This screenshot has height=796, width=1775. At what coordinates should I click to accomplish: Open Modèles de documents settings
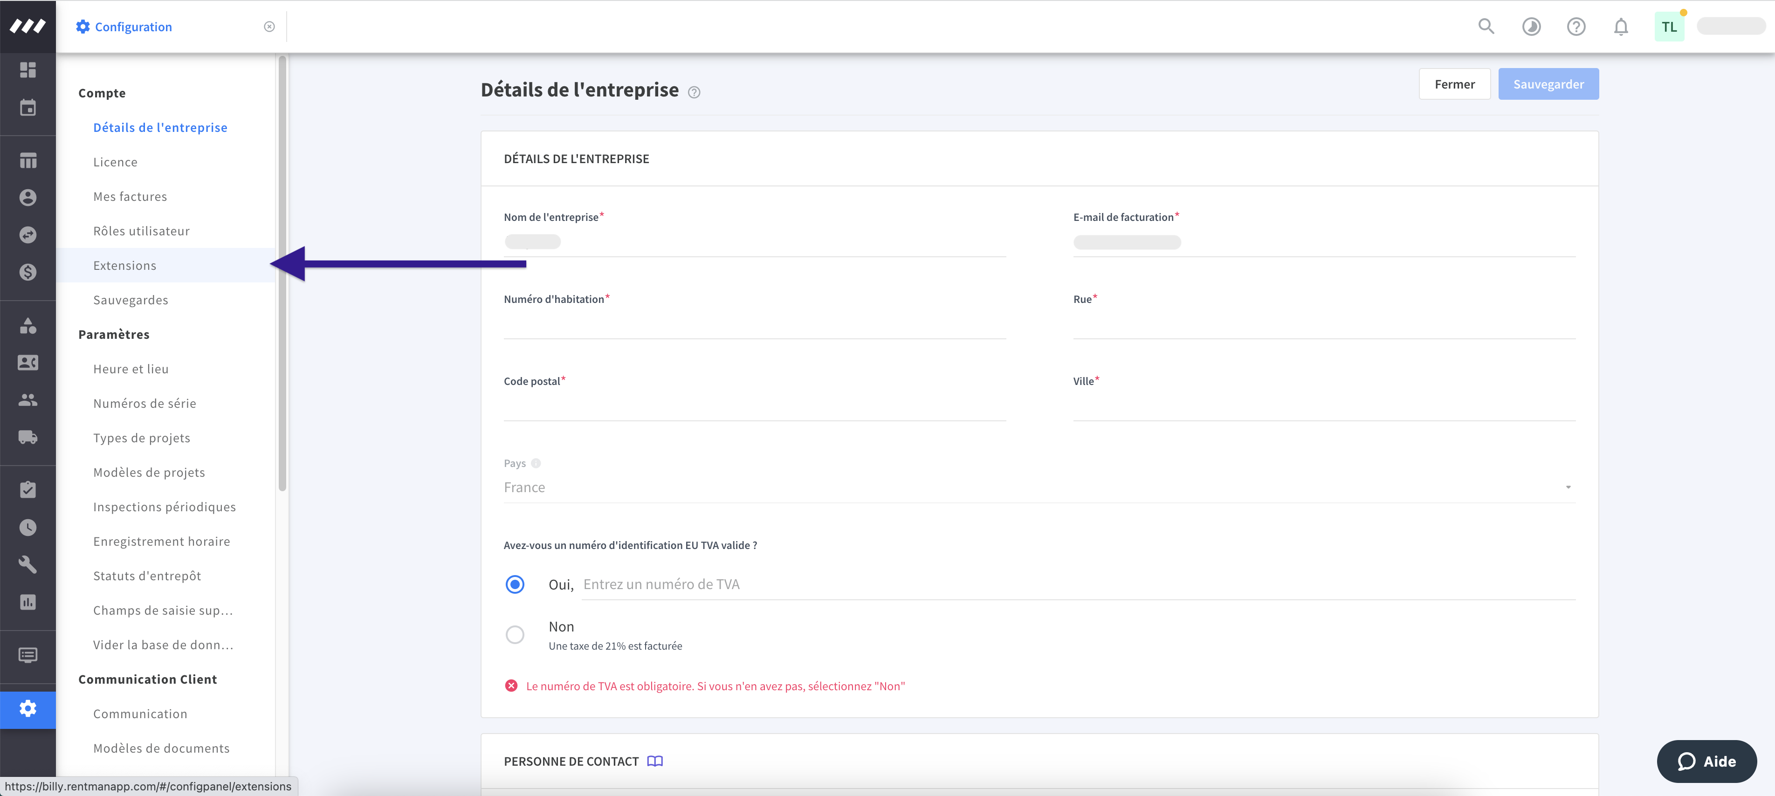[x=161, y=748]
